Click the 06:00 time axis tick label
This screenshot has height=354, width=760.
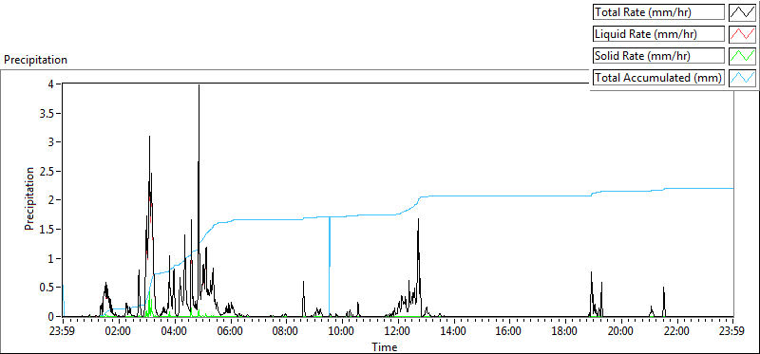pyautogui.click(x=230, y=332)
